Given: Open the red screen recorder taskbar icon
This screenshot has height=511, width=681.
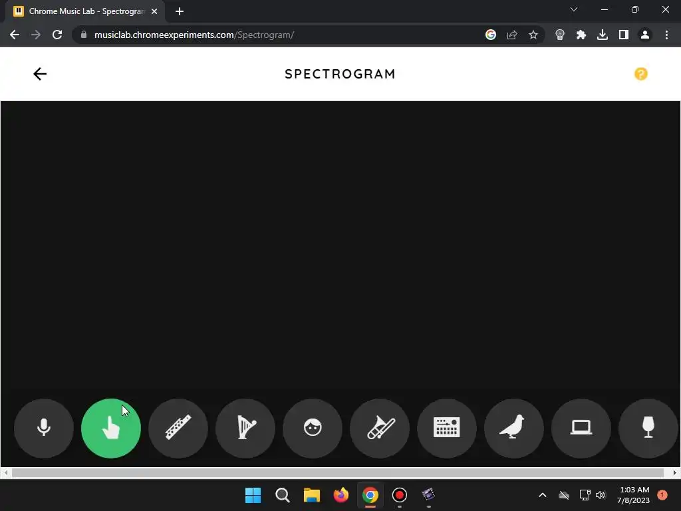Looking at the screenshot, I should click(x=400, y=495).
